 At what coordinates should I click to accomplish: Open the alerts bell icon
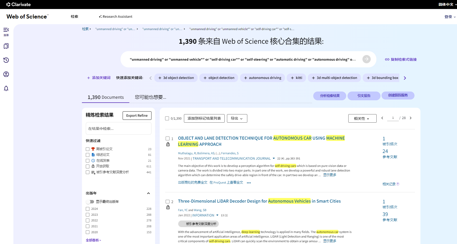(6, 88)
